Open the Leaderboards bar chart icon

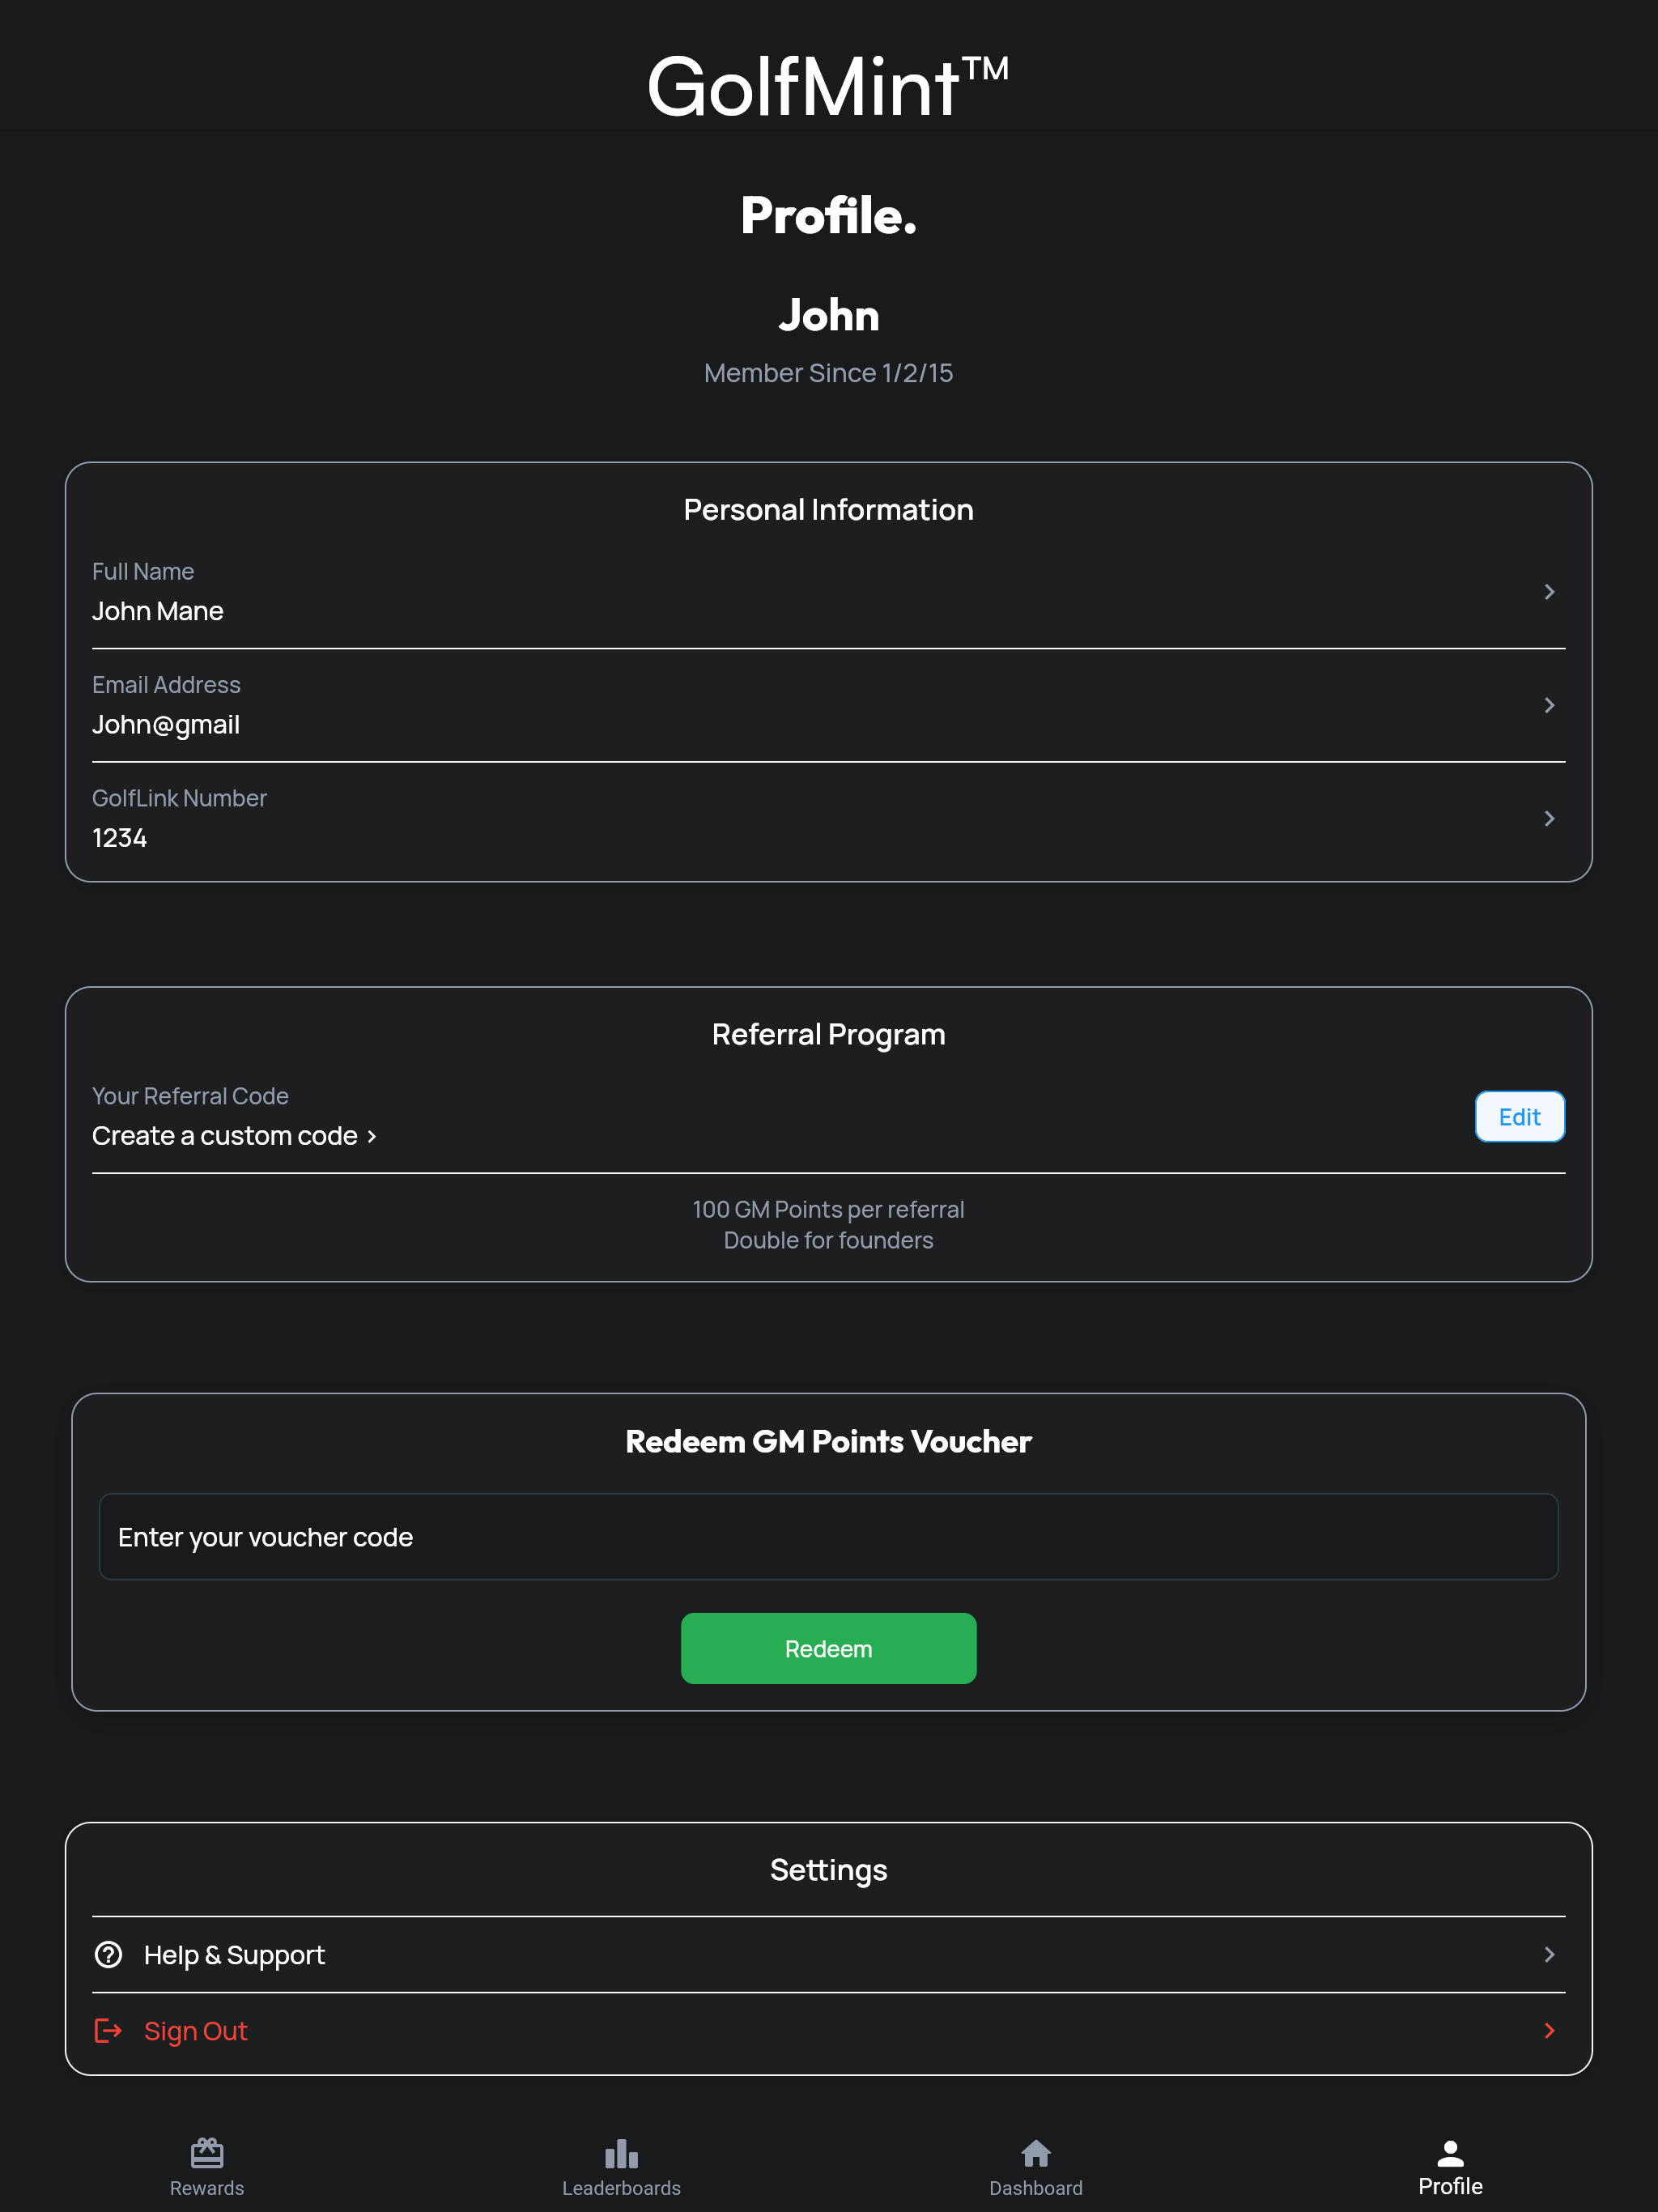pos(621,2153)
